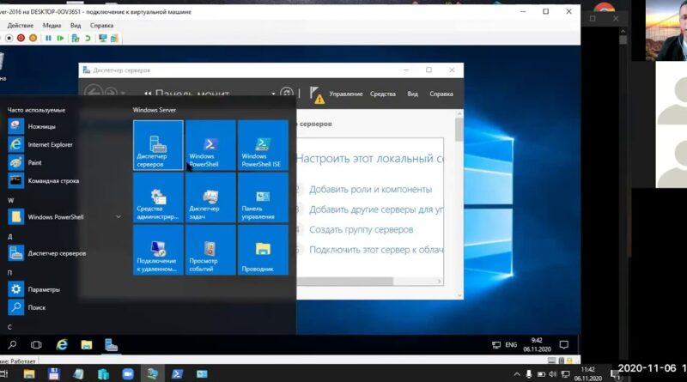687x382 pixels.
Task: Open the Проводник tile
Action: 263,250
